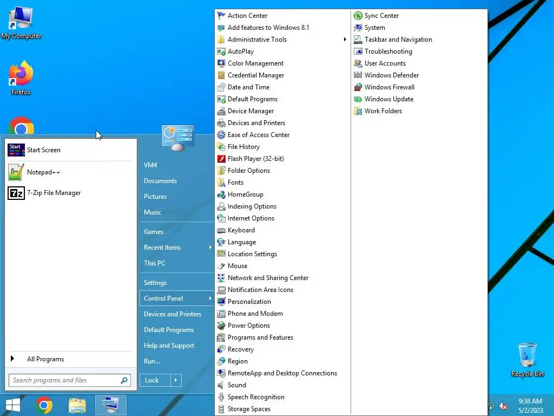This screenshot has width=554, height=416.
Task: Click the 7-Zip File Manager icon
Action: pyautogui.click(x=16, y=193)
